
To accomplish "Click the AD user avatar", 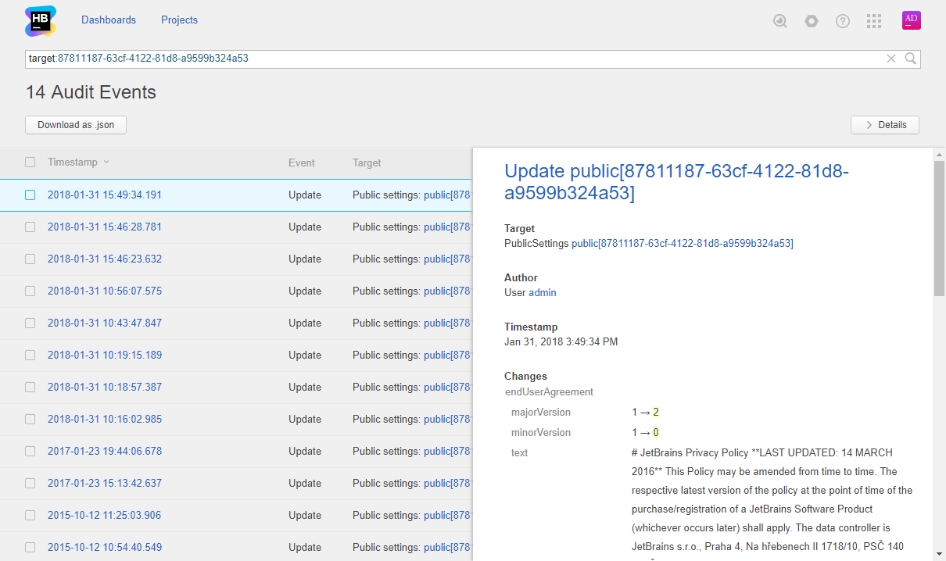I will (x=911, y=20).
